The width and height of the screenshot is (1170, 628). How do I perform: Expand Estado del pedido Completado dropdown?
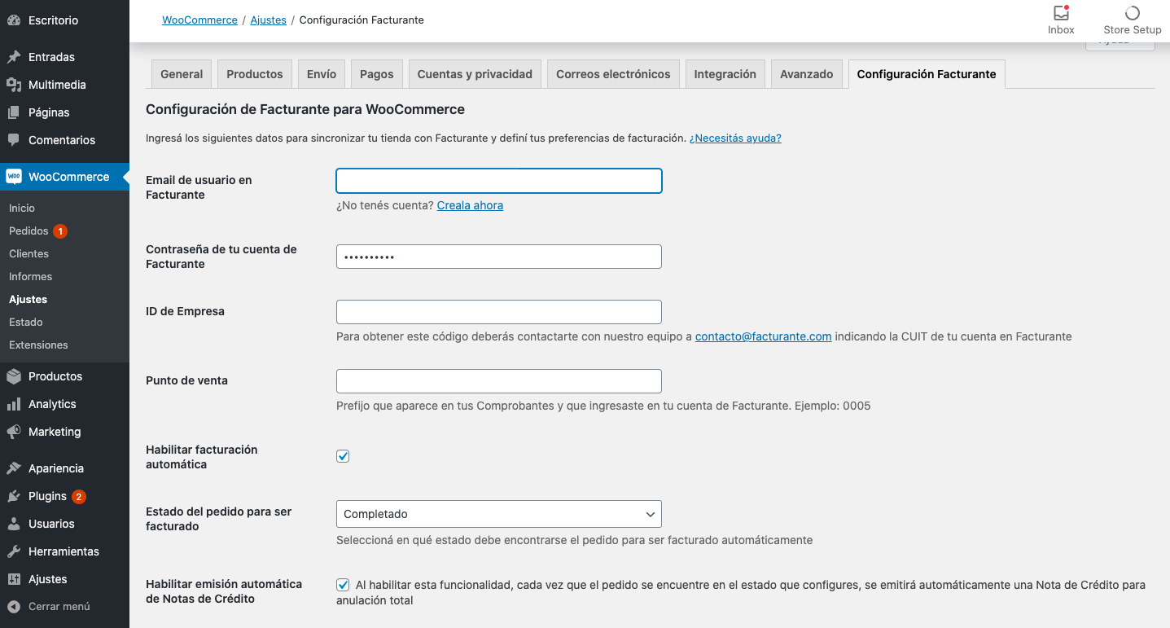point(499,514)
